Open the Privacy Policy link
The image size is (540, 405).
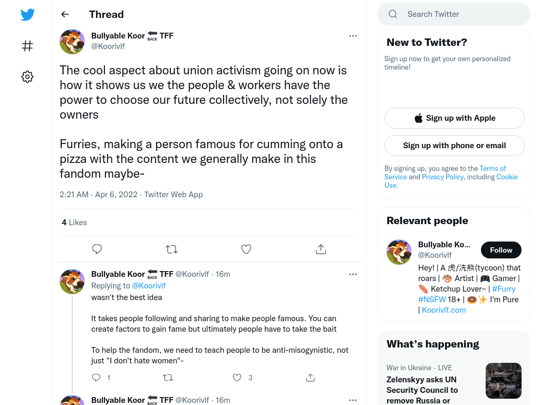pos(442,177)
